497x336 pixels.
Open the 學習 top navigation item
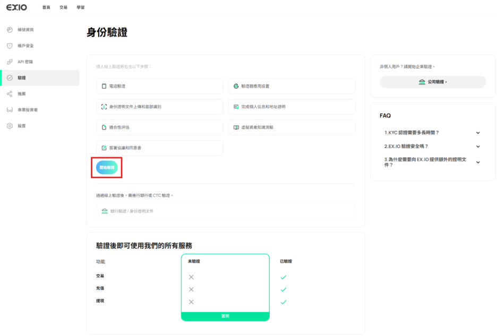[x=80, y=7]
